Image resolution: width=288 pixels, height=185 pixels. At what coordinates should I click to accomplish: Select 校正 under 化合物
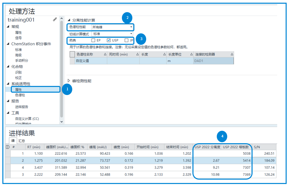[18, 78]
